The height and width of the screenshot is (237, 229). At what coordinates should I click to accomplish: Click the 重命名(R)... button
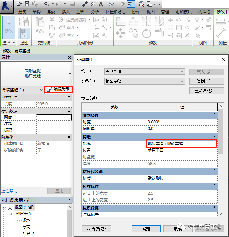(206, 91)
